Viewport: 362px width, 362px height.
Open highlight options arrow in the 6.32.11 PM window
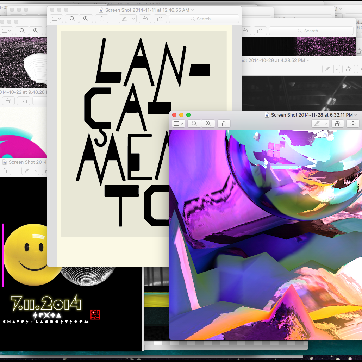coord(326,124)
